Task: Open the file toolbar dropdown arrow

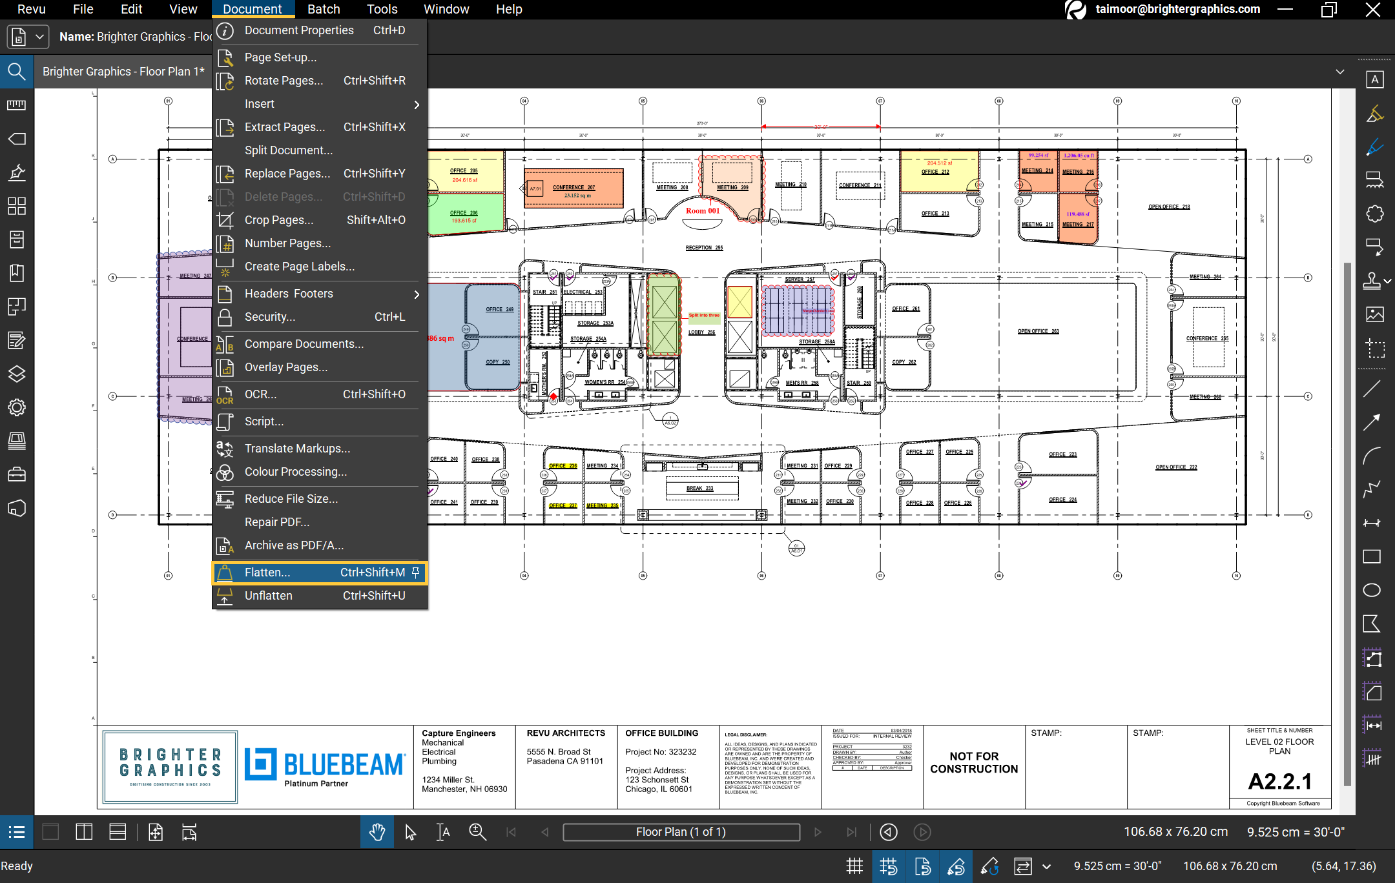Action: point(40,37)
